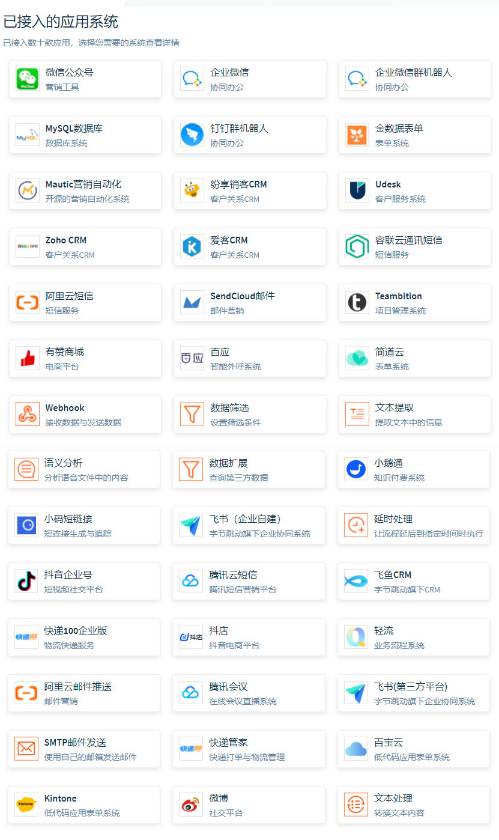Open the Teambition black circle icon
Viewport: 499px width, 840px height.
[x=357, y=303]
